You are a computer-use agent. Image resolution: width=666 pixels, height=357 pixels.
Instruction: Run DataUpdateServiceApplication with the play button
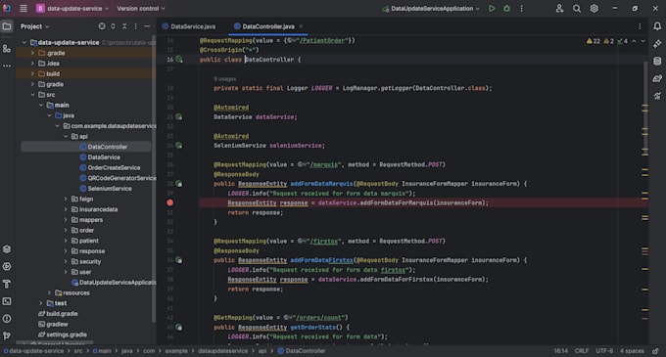click(492, 9)
